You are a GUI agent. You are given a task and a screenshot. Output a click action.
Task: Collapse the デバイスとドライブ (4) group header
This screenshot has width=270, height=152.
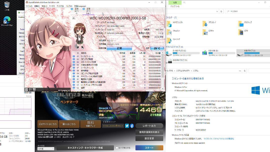click(x=174, y=47)
